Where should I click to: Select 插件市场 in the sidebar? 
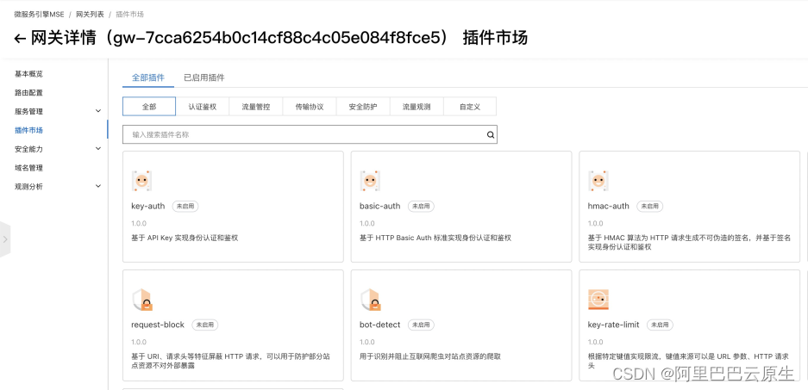(28, 130)
